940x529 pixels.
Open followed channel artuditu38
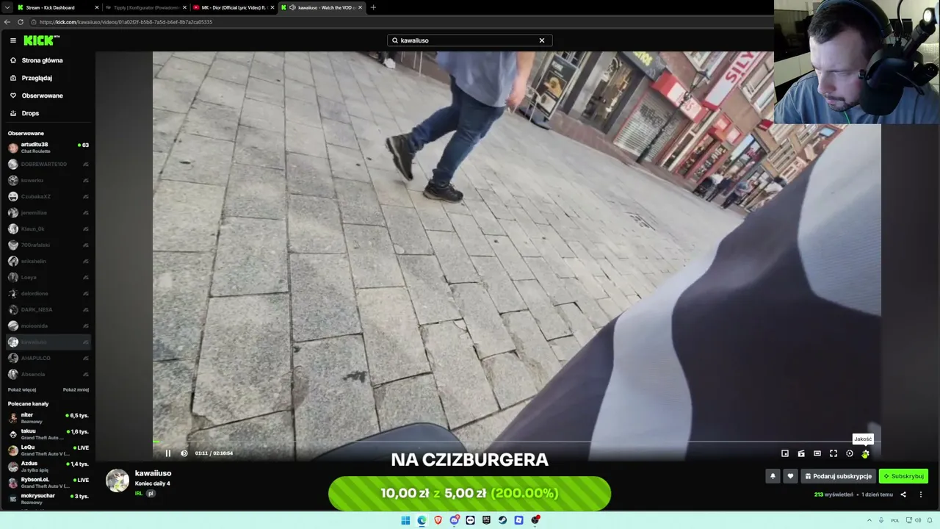coord(48,148)
